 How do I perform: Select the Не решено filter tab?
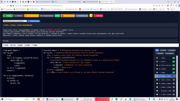pos(172,50)
